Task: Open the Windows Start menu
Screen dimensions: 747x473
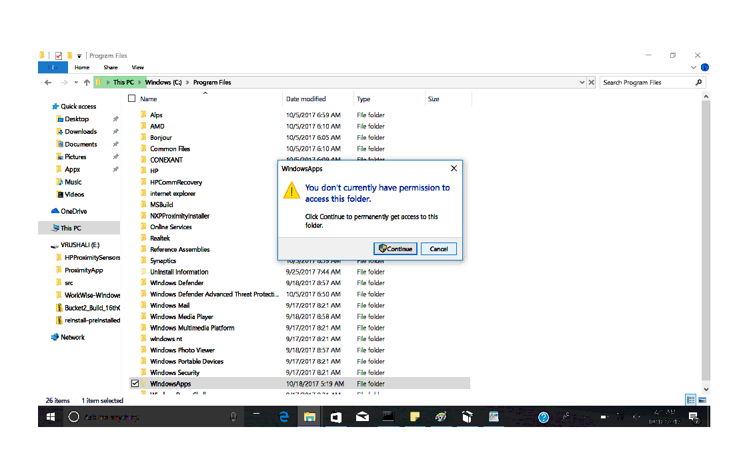Action: (51, 417)
